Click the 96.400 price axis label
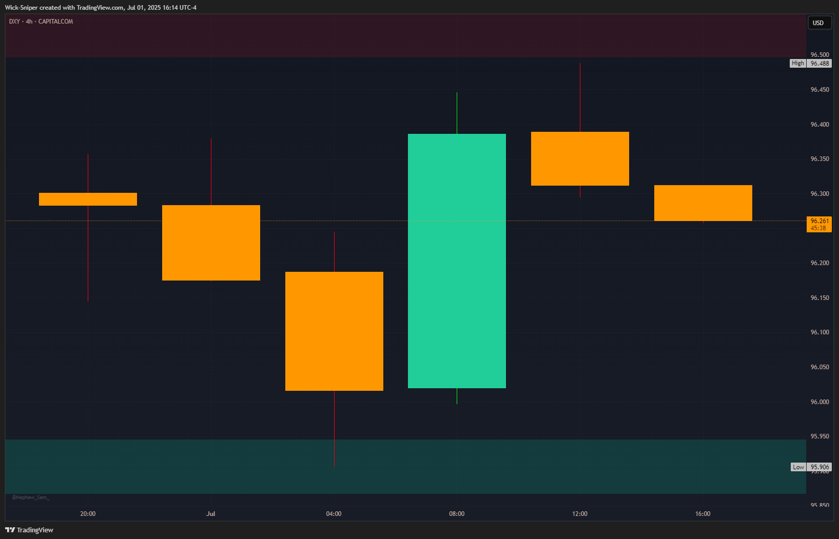839x539 pixels. click(820, 125)
